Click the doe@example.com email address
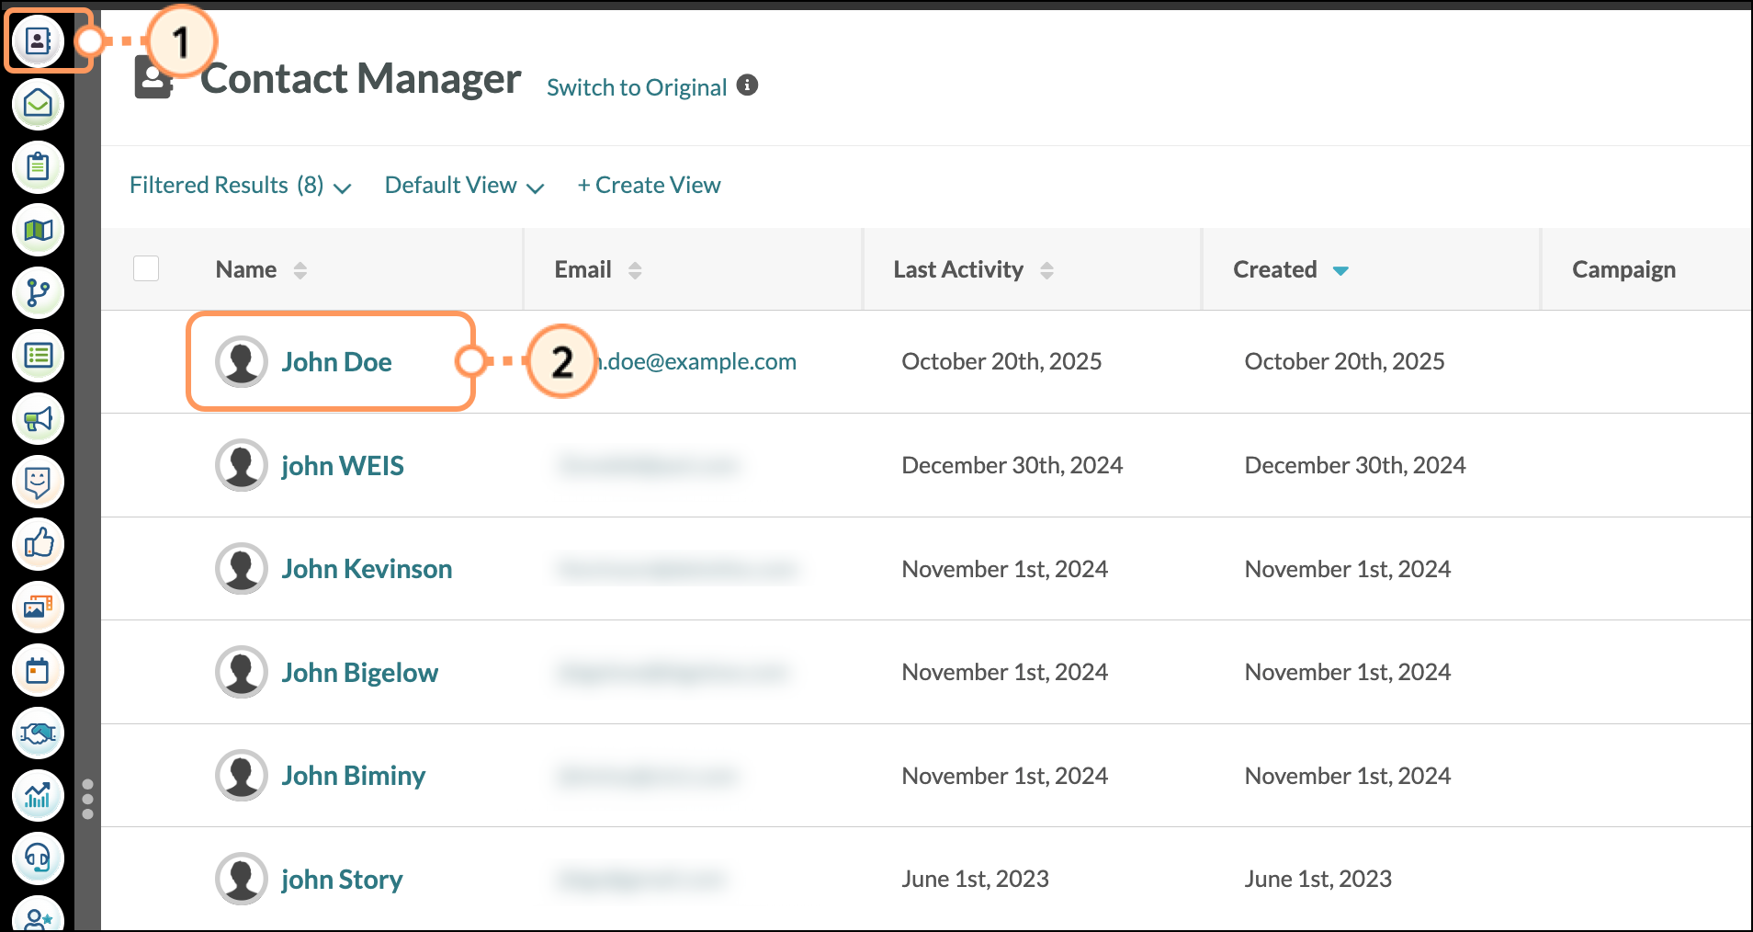1753x932 pixels. [x=696, y=361]
